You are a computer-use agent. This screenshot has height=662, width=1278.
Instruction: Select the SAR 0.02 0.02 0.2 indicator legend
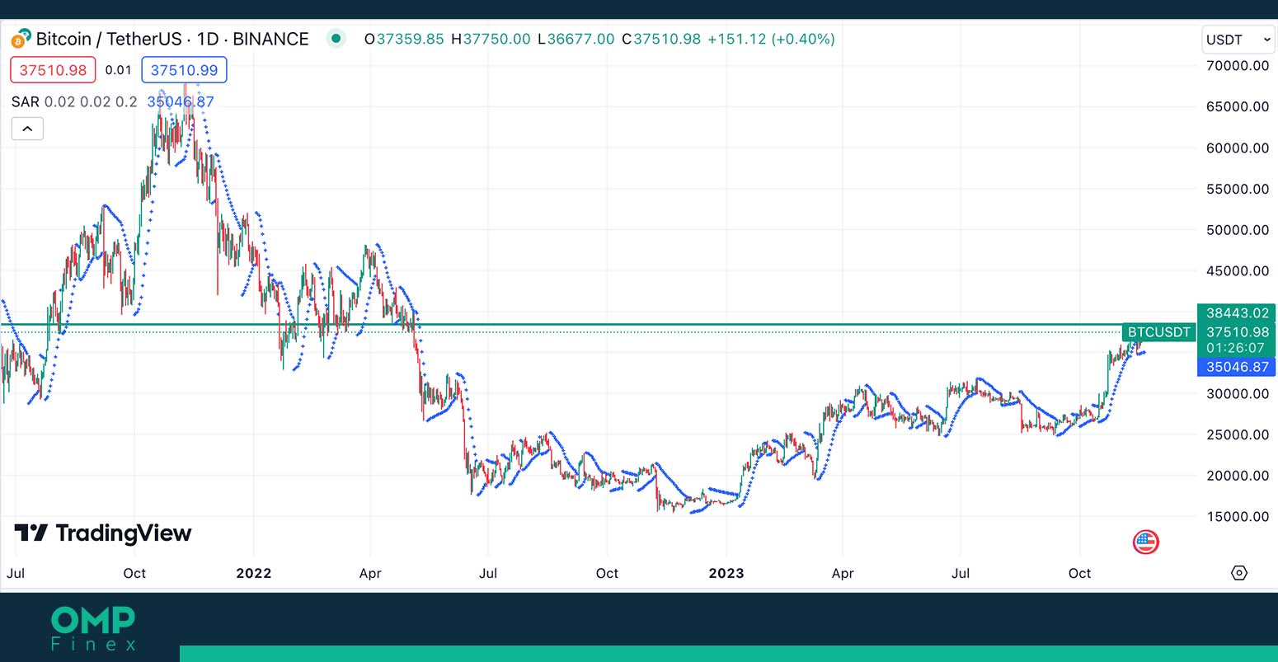pyautogui.click(x=74, y=102)
